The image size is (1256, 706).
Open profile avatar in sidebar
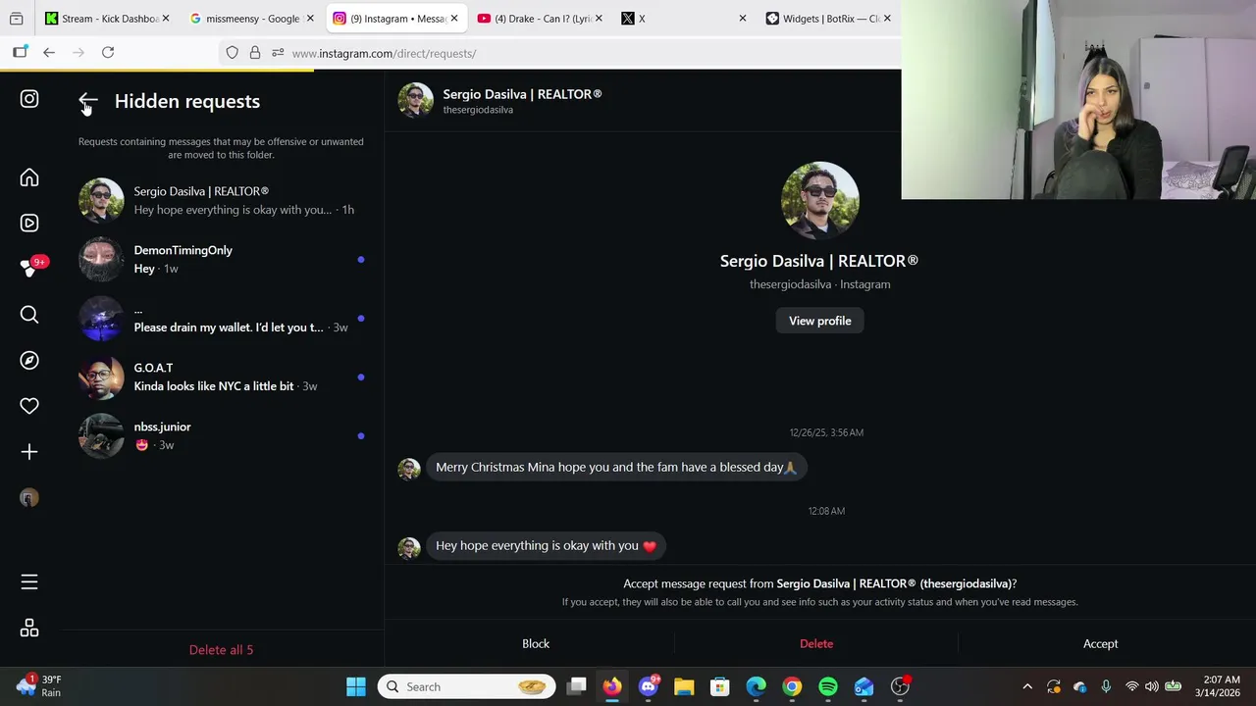[x=29, y=498]
